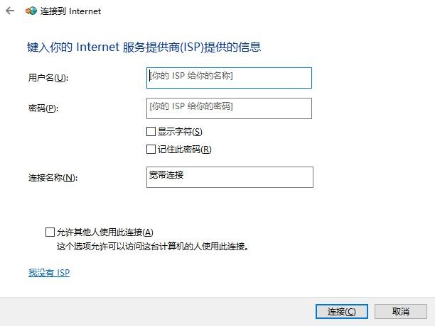Click the 连接到 Internet window title

(74, 11)
